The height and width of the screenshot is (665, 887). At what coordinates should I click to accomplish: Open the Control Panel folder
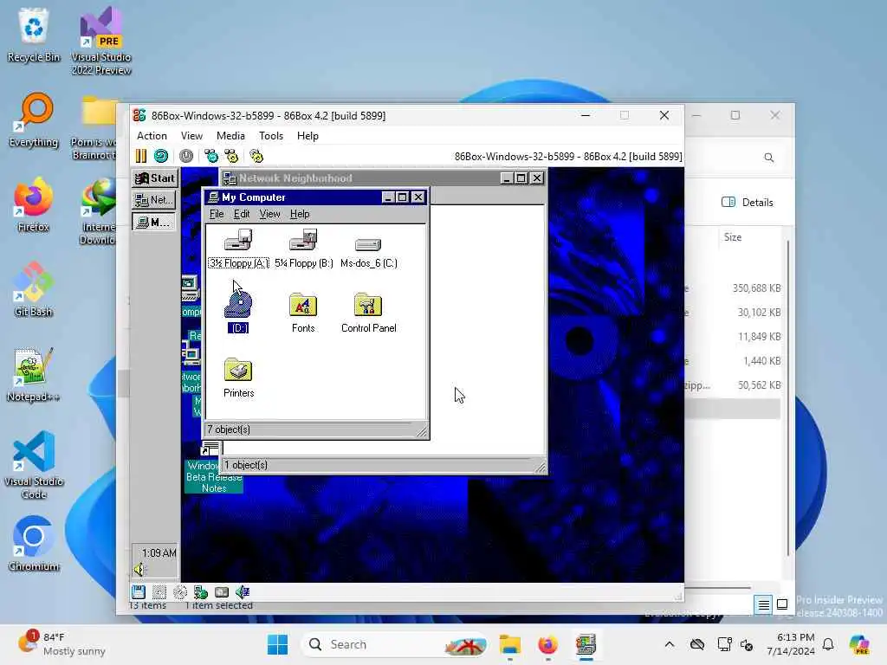pos(369,313)
